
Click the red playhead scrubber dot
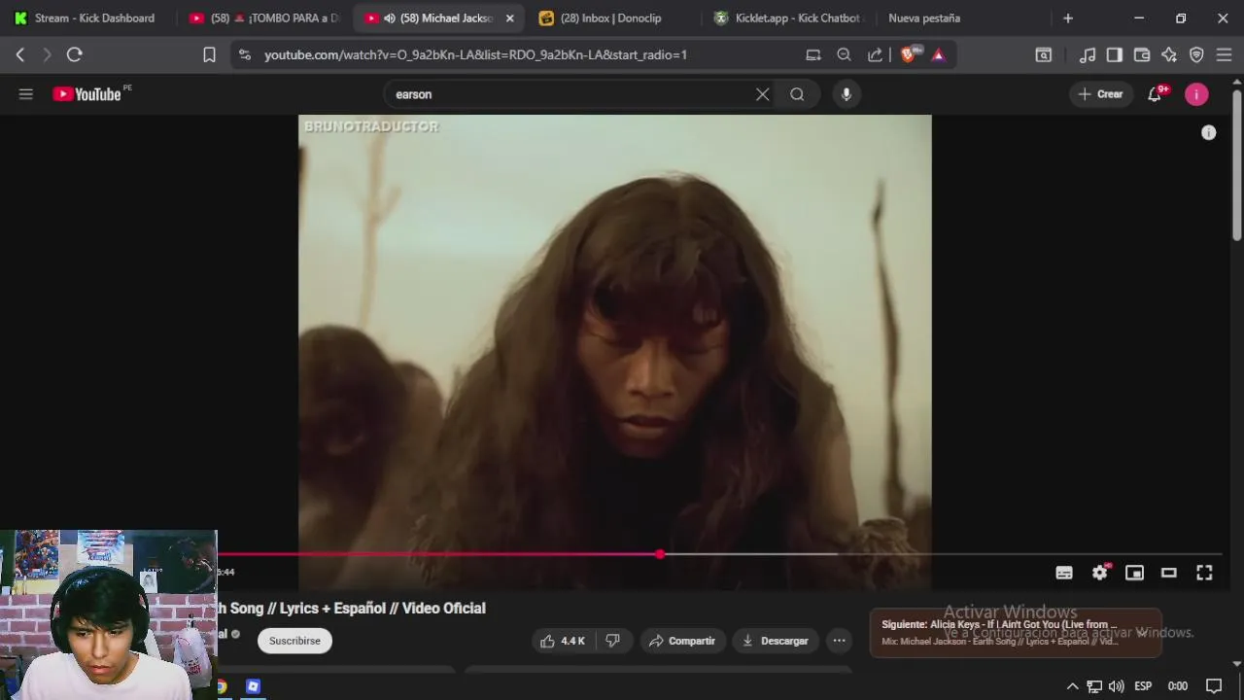point(660,554)
